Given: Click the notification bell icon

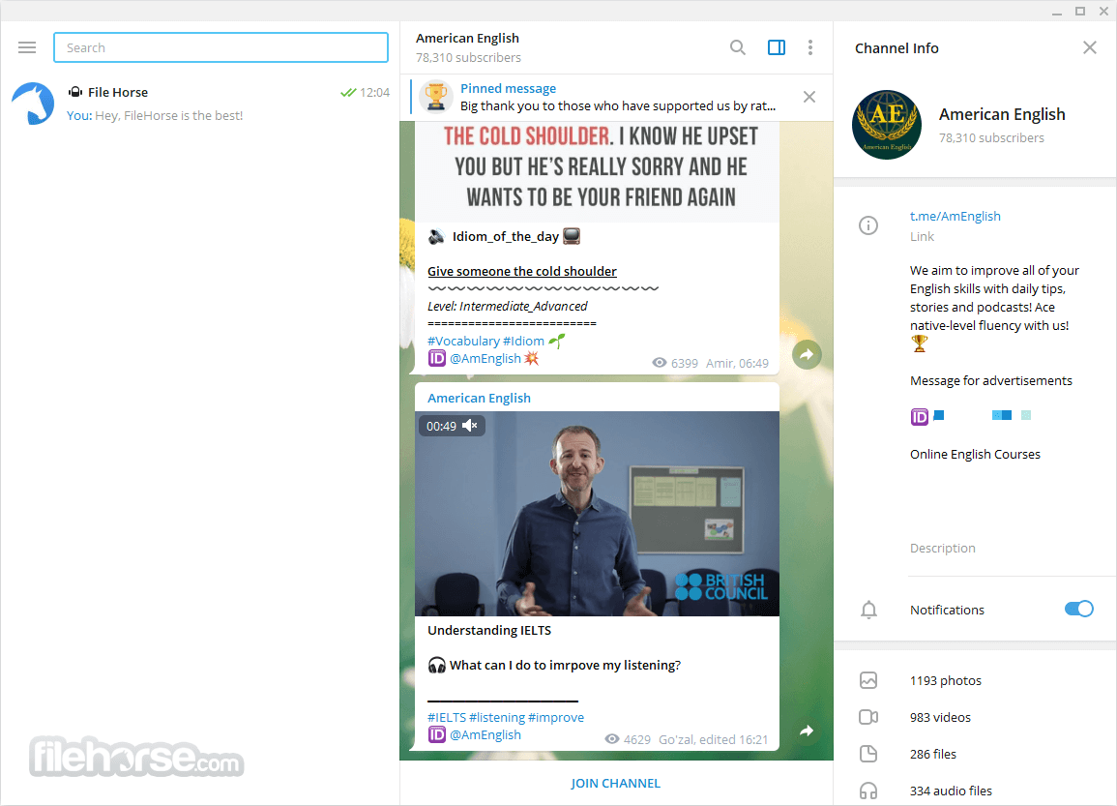Looking at the screenshot, I should pyautogui.click(x=868, y=610).
